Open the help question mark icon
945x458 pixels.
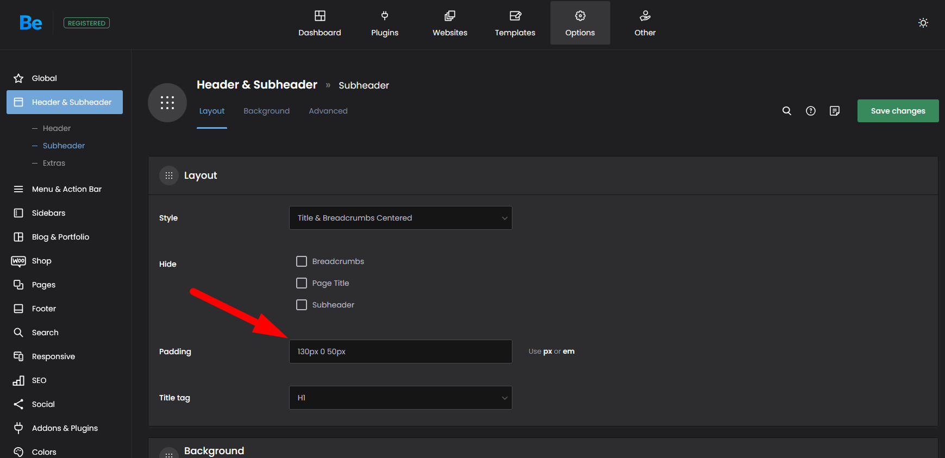811,111
